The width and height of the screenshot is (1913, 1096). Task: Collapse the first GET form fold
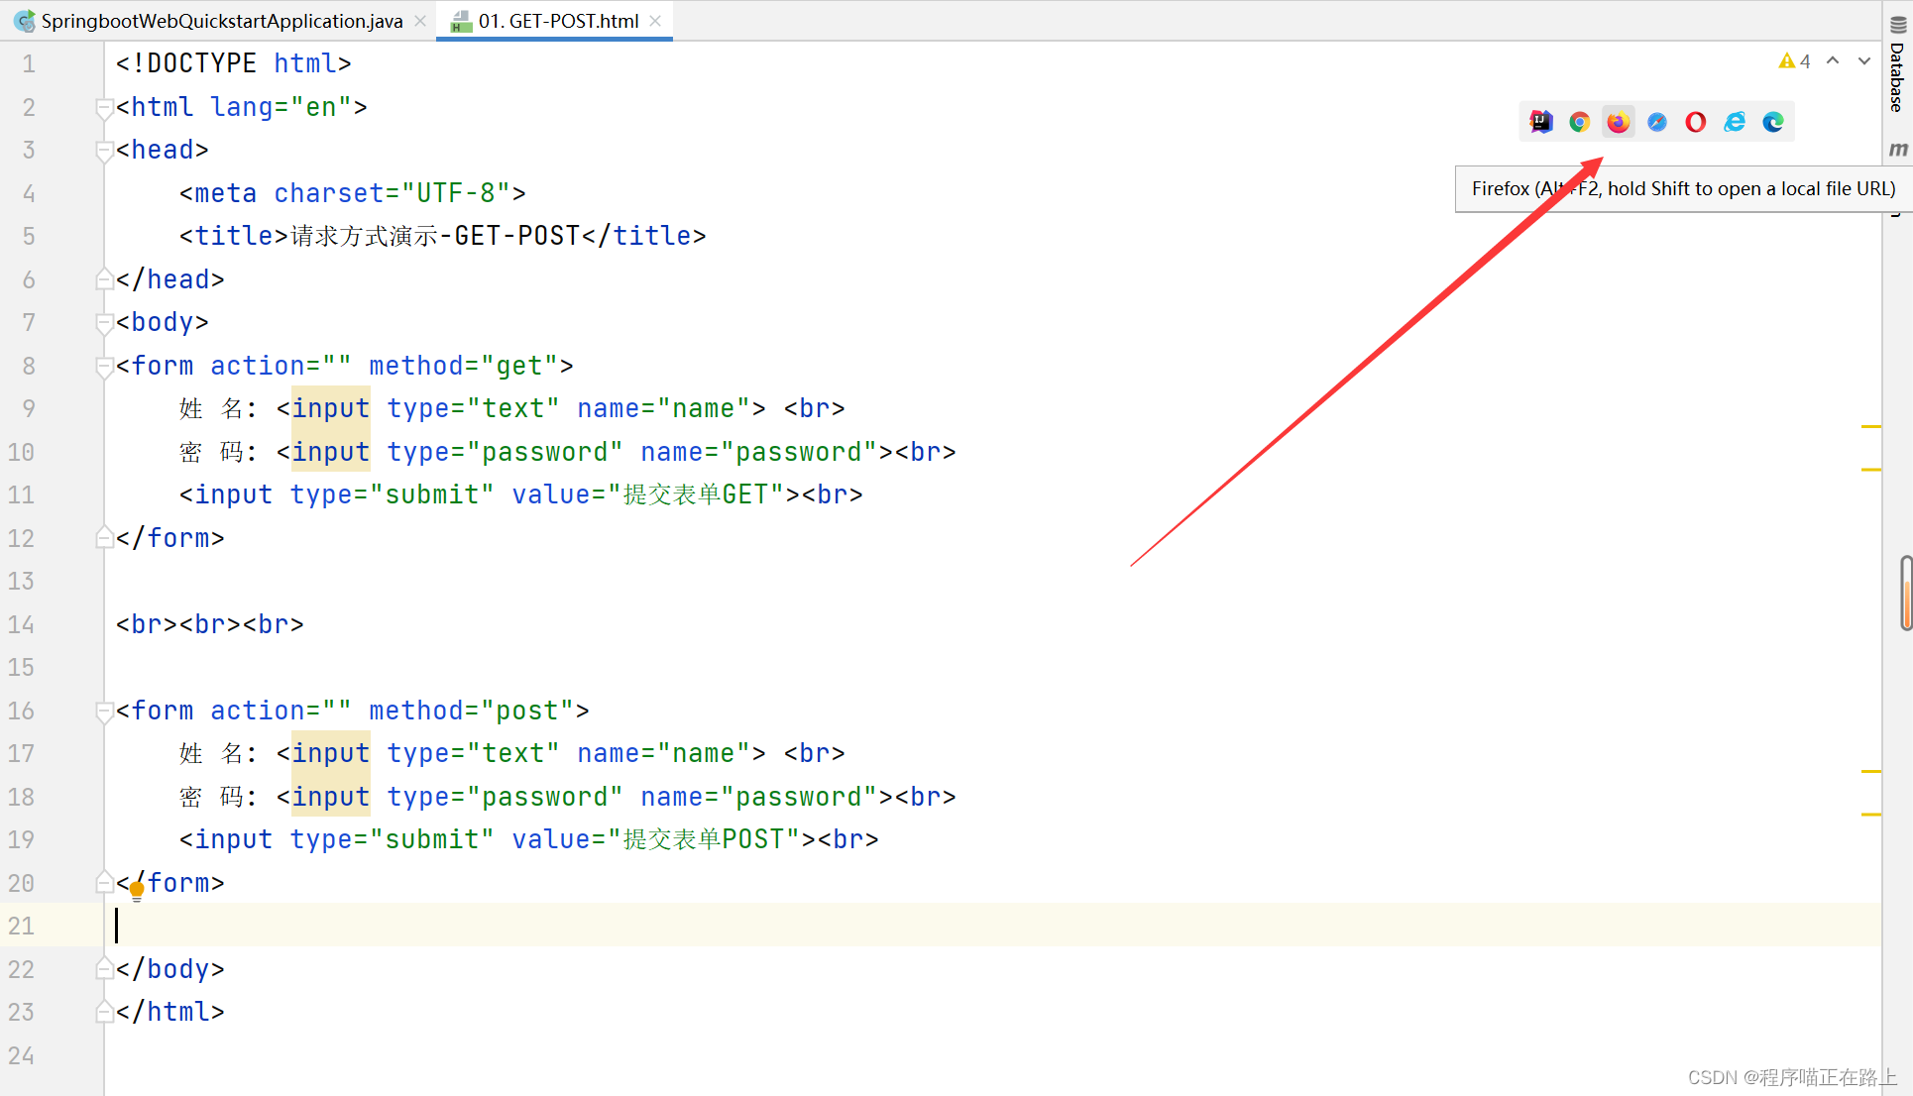pos(103,366)
